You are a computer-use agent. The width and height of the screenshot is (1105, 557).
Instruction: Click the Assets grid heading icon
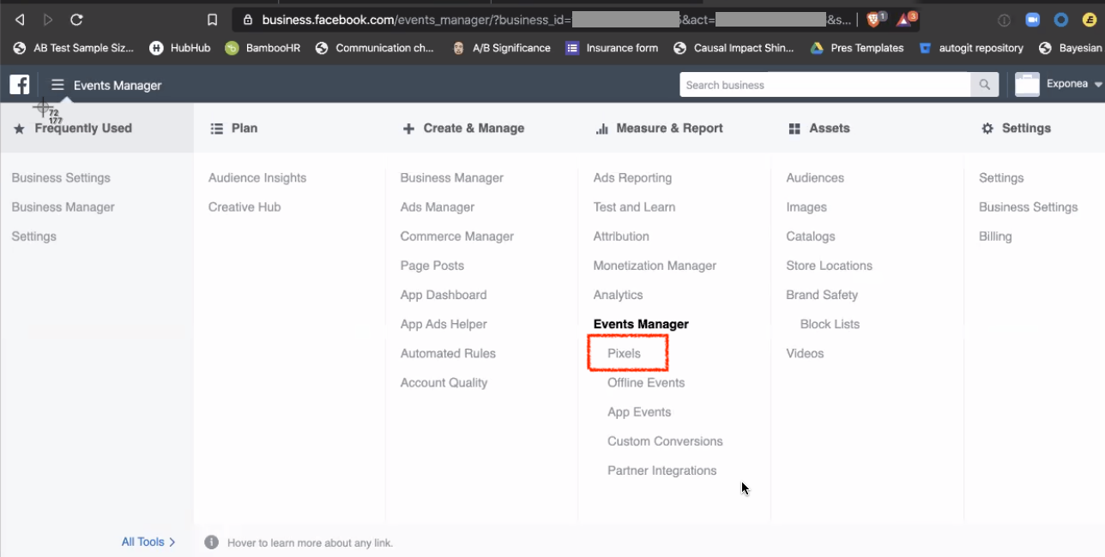click(794, 129)
